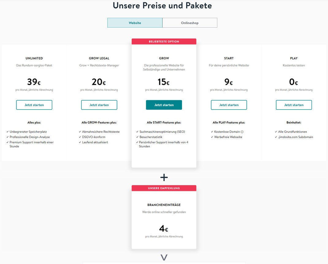Click the red BELIEBTESTE OPTION banner

[x=164, y=41]
